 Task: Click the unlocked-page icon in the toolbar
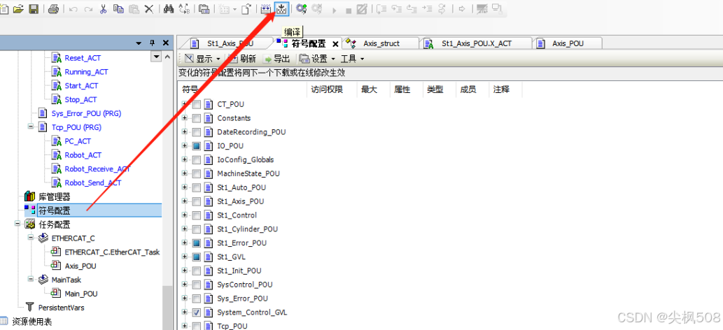(x=247, y=9)
